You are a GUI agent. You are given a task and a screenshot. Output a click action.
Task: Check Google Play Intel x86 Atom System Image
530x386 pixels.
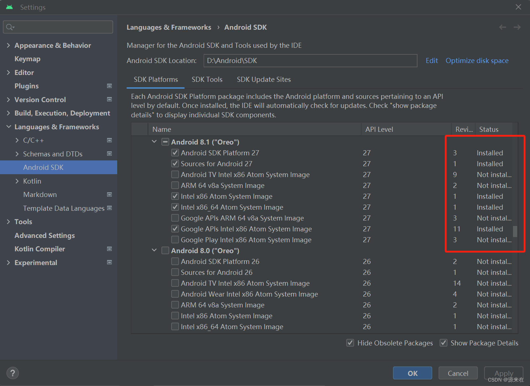point(175,240)
